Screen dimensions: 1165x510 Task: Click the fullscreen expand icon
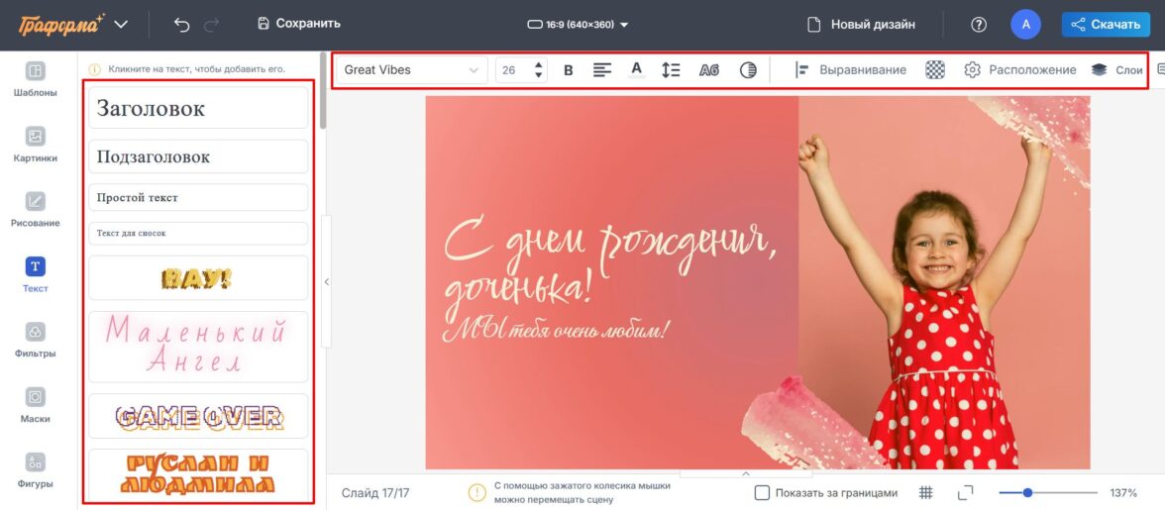(x=966, y=492)
